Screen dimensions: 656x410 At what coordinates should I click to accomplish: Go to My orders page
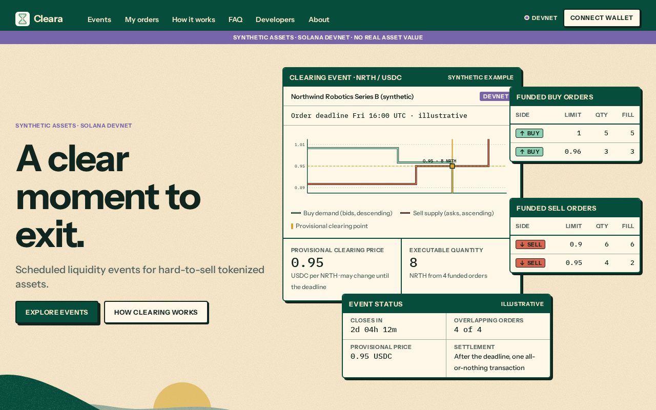(x=142, y=19)
